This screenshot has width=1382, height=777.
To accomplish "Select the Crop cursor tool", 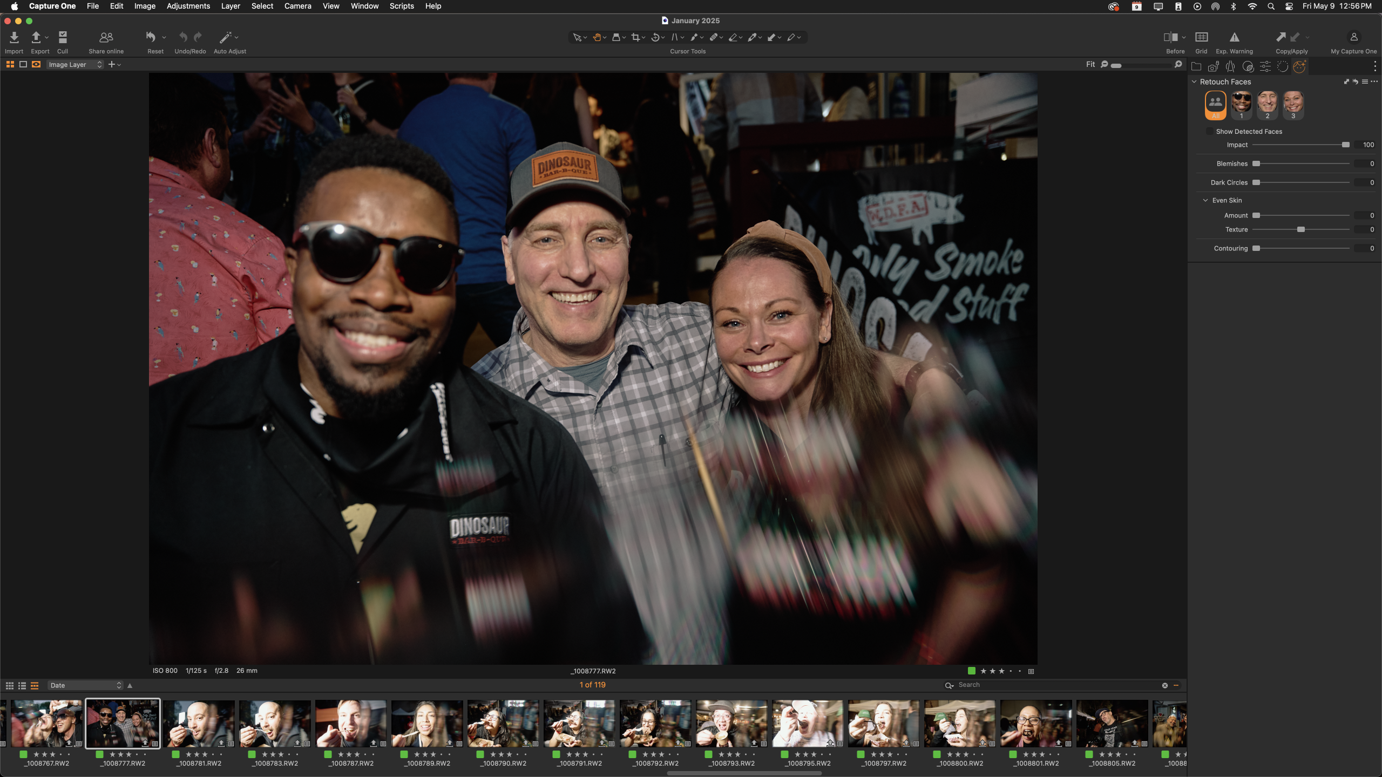I will [636, 37].
